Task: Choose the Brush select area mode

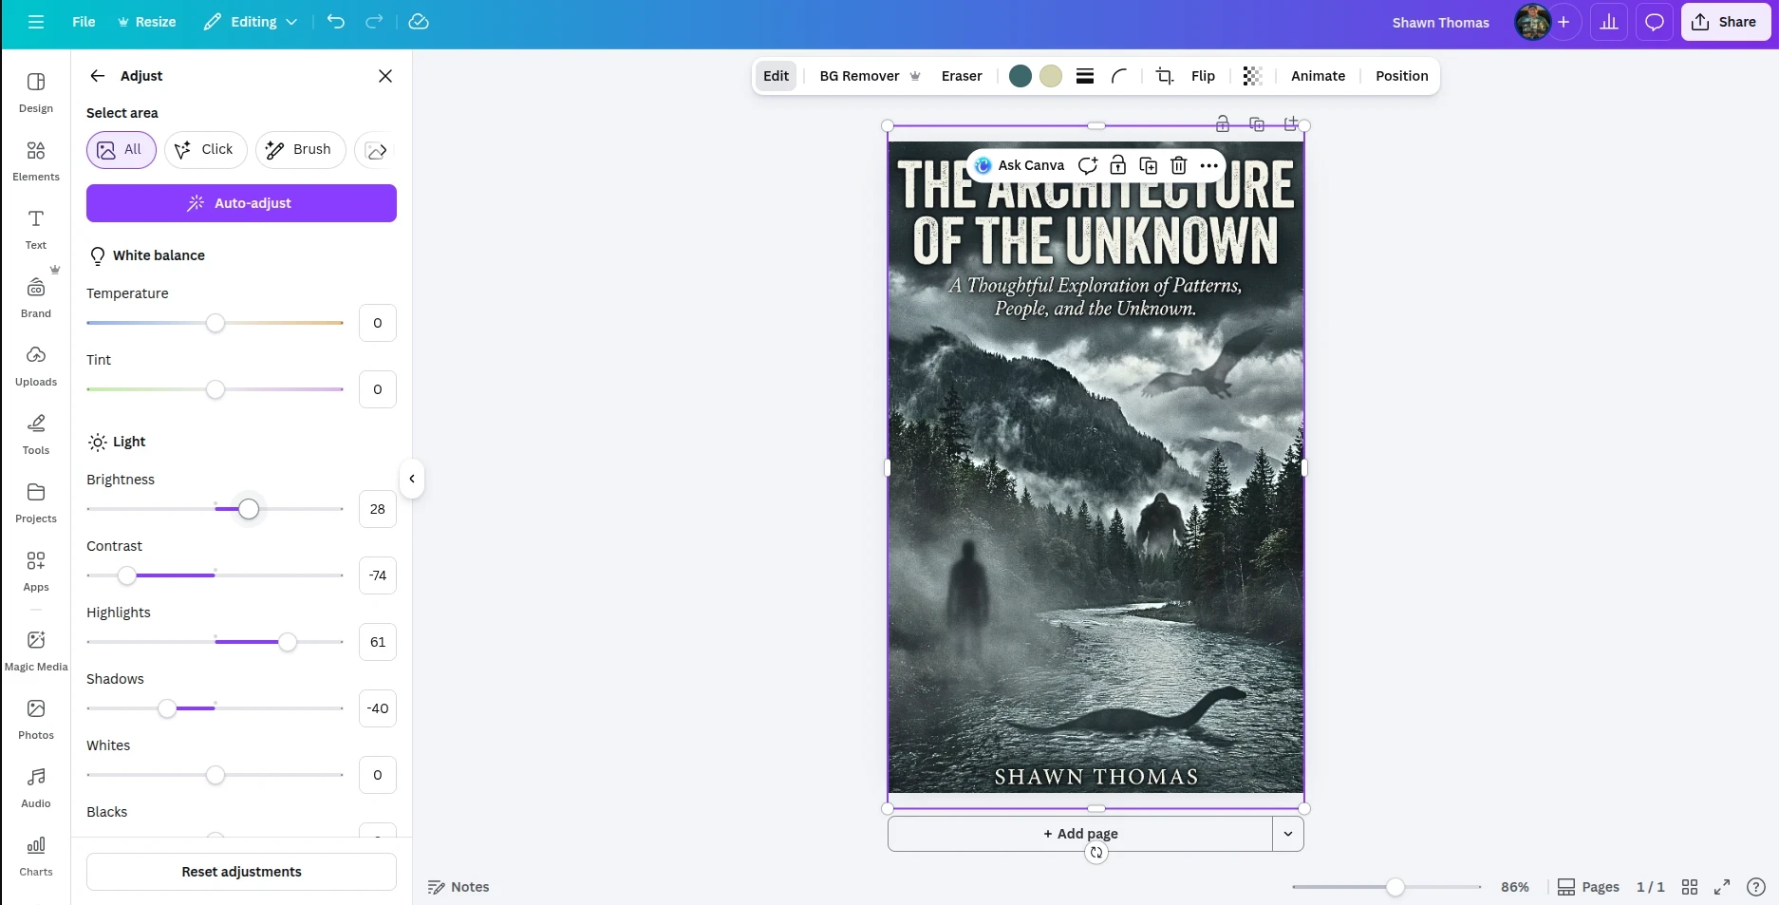Action: [300, 150]
